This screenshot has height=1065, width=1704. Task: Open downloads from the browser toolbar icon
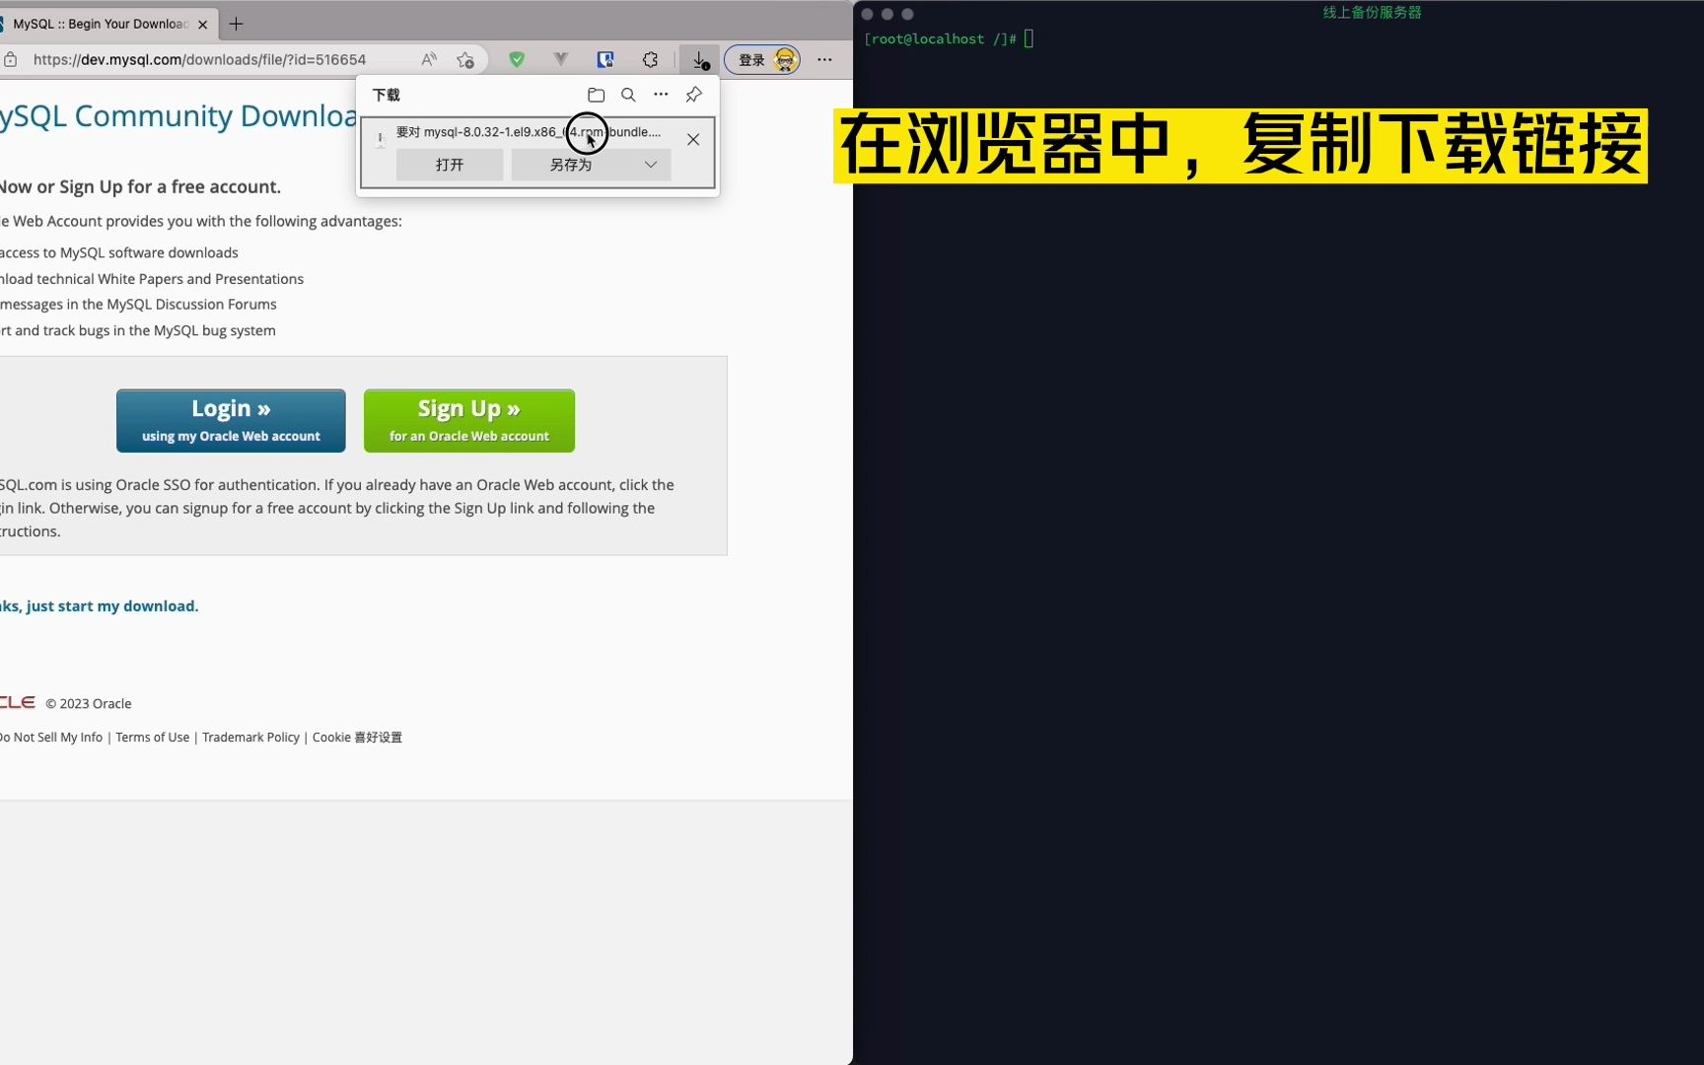pos(700,59)
